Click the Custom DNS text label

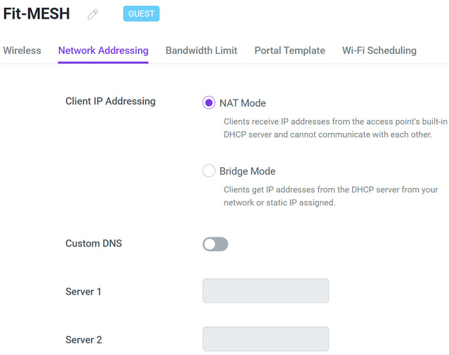(94, 243)
